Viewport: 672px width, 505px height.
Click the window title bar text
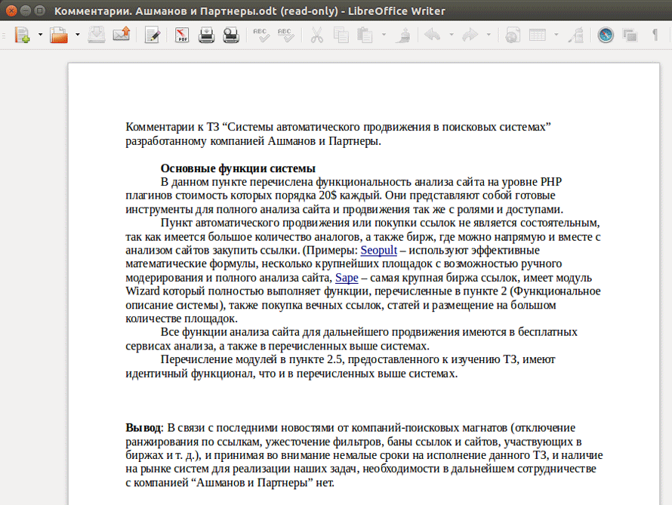250,11
